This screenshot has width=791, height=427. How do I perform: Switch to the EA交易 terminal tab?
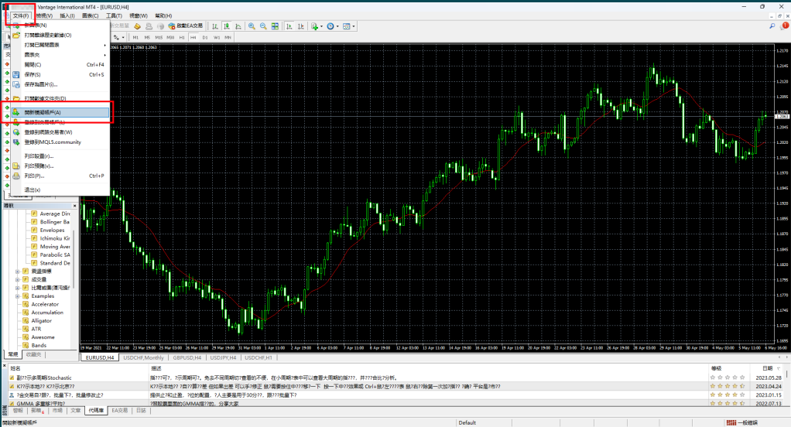(x=118, y=410)
